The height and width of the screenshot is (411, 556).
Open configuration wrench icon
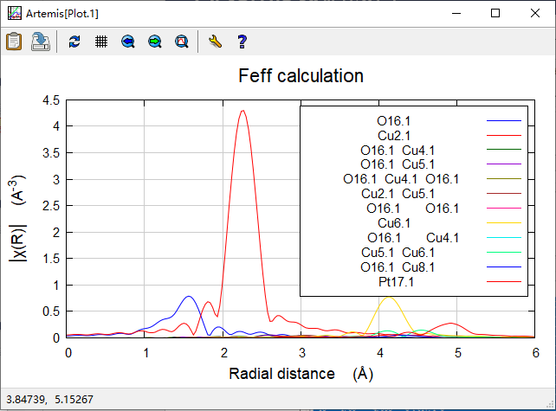pos(216,41)
